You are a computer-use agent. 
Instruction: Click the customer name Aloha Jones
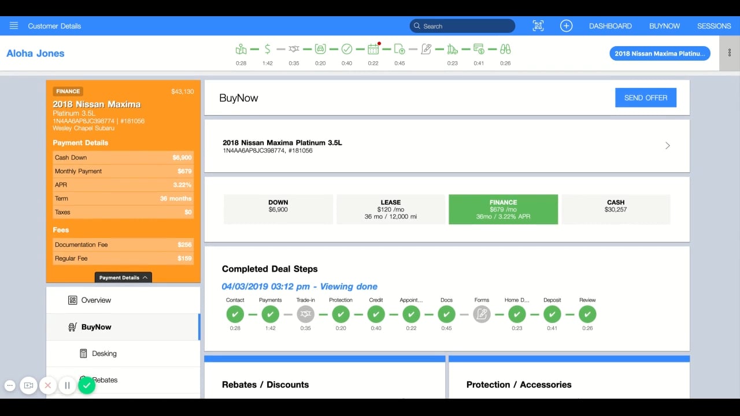(x=35, y=53)
